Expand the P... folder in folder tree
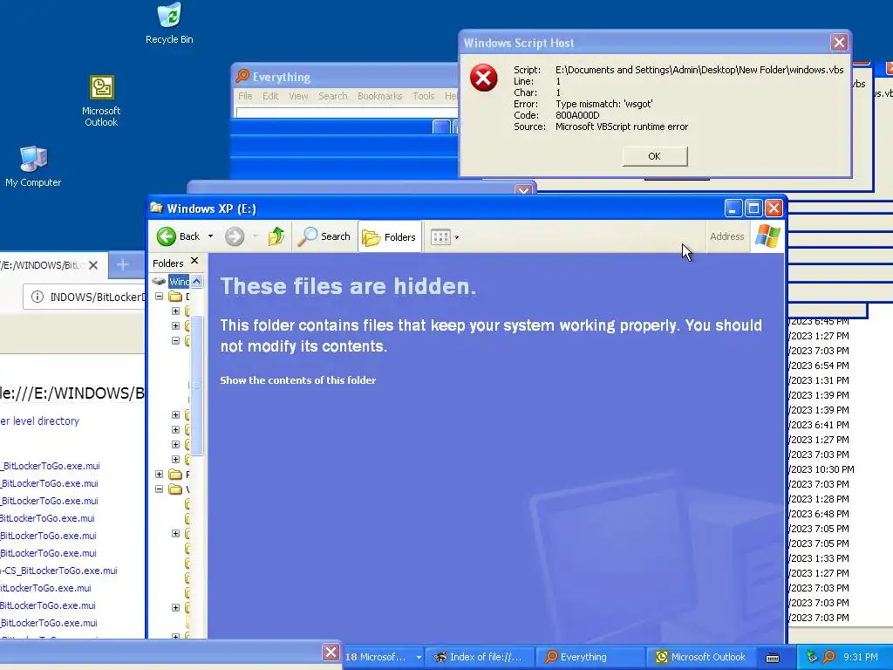893x670 pixels. (x=160, y=474)
